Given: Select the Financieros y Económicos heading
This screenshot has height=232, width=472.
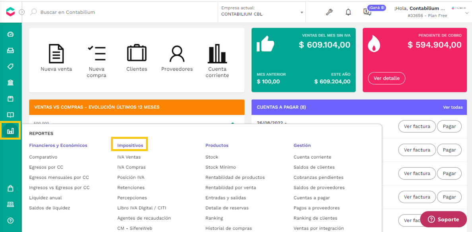Looking at the screenshot, I should 58,145.
